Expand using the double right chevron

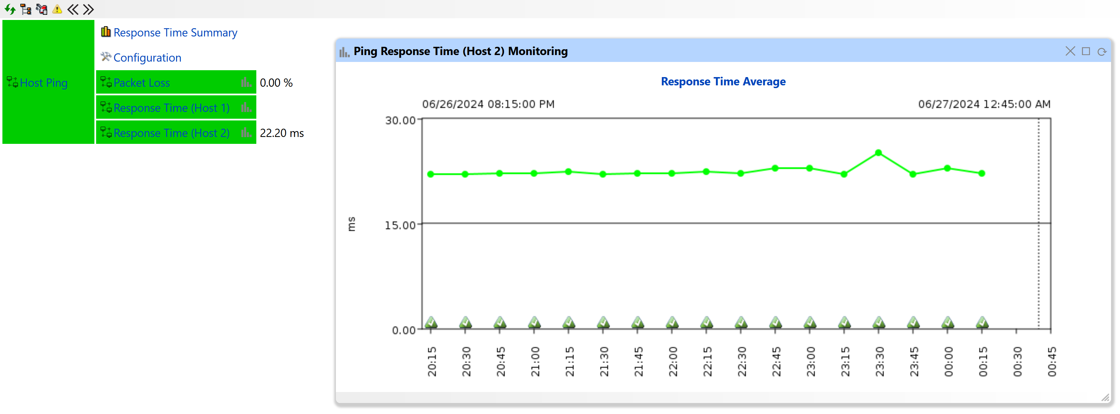tap(88, 9)
